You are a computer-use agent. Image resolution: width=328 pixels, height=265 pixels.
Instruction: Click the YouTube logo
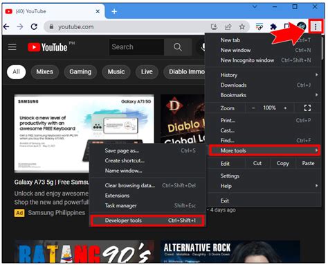point(48,47)
